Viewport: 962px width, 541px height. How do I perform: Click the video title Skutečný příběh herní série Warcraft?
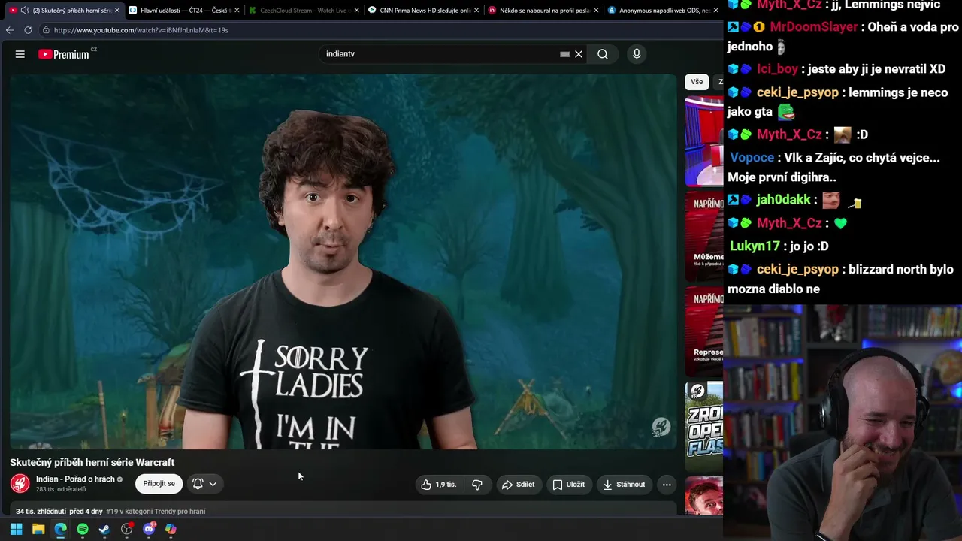(x=92, y=463)
